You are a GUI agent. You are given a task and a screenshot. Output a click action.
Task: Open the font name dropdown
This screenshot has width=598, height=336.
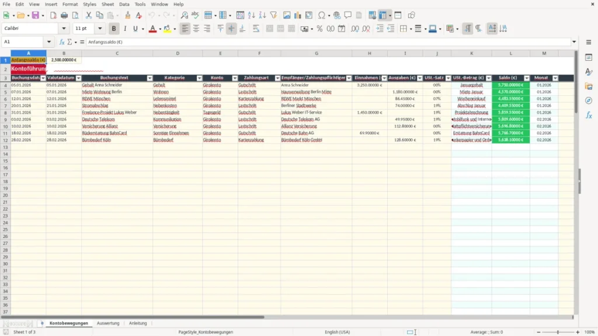[x=64, y=29]
